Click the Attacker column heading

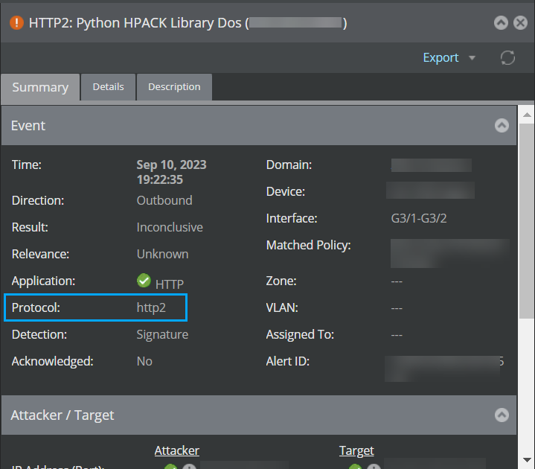click(x=177, y=450)
